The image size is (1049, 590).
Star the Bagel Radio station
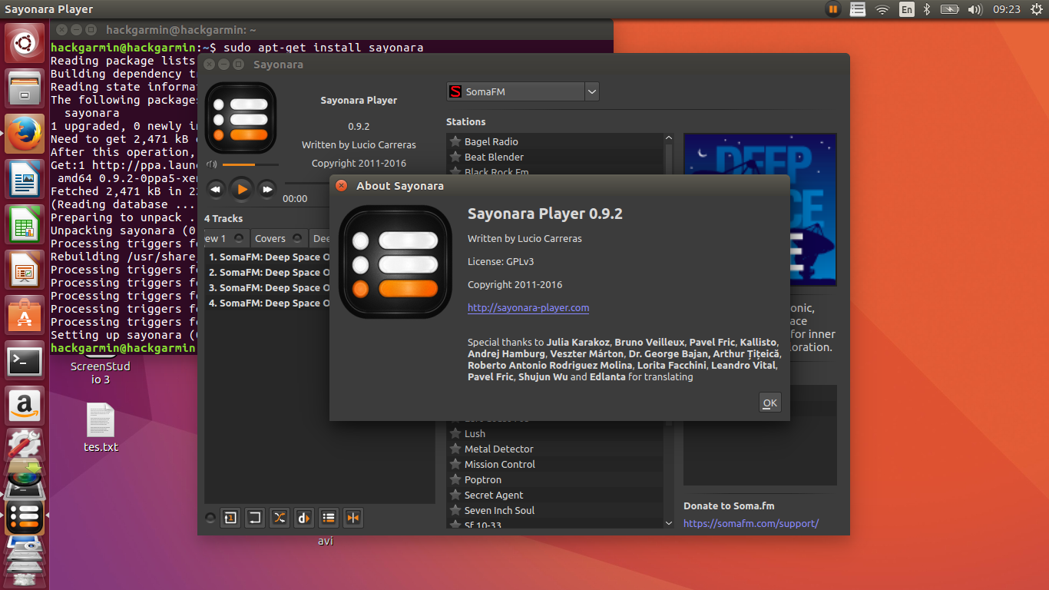tap(455, 141)
